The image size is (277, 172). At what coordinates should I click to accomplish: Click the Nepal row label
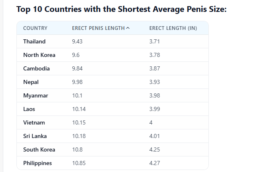(x=31, y=82)
